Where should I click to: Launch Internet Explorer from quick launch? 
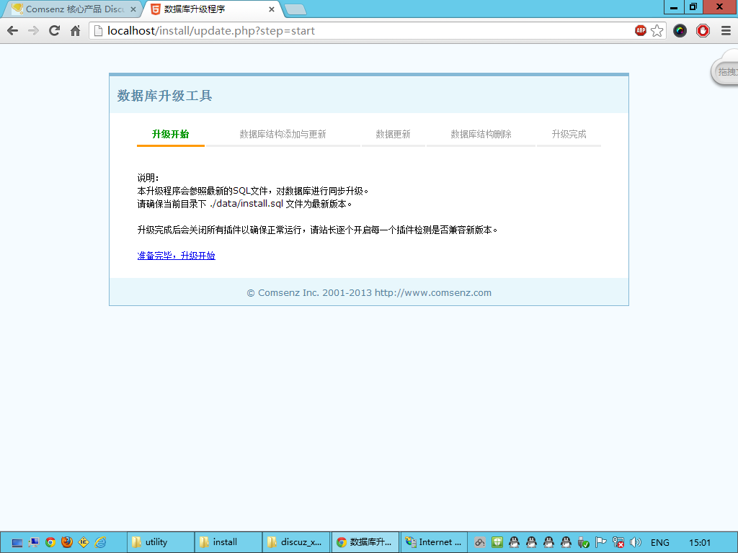coord(100,542)
